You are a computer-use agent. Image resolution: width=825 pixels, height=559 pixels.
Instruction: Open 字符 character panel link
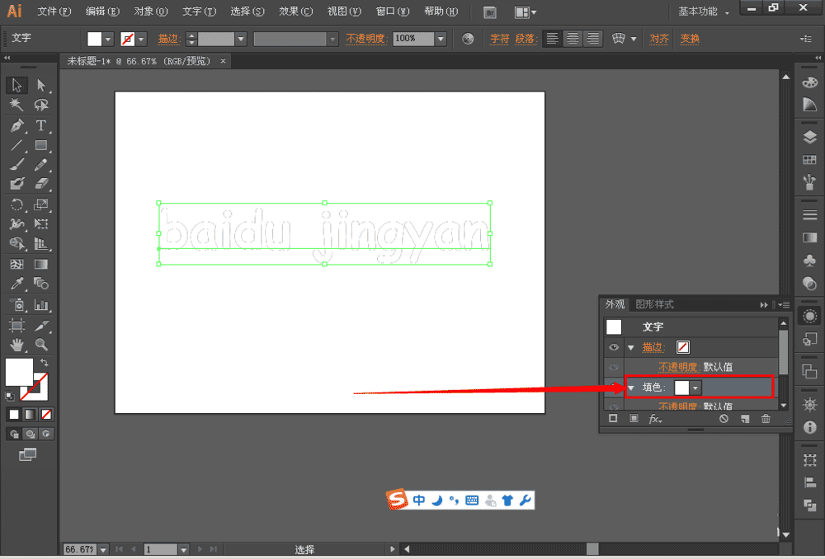point(499,39)
